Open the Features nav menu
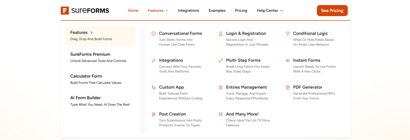410x140 pixels. click(156, 10)
